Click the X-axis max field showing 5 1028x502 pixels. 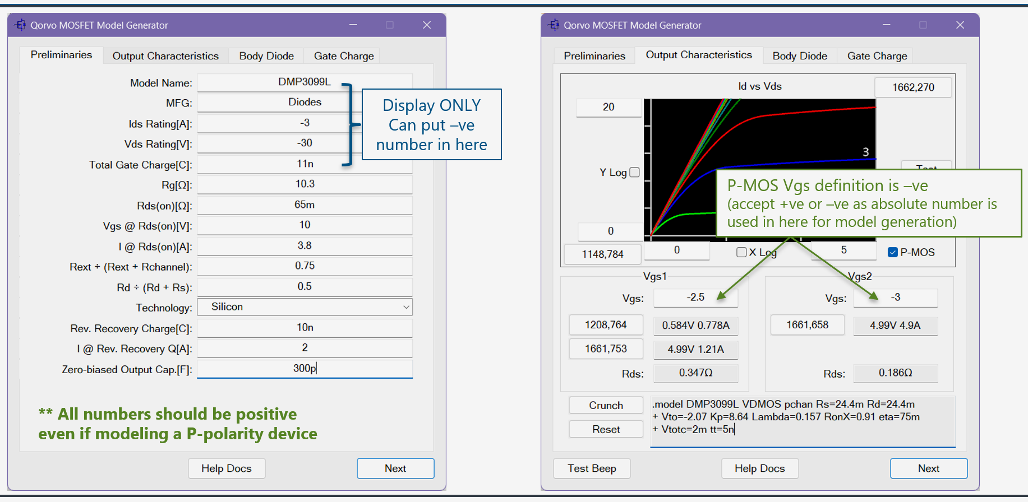(x=843, y=250)
